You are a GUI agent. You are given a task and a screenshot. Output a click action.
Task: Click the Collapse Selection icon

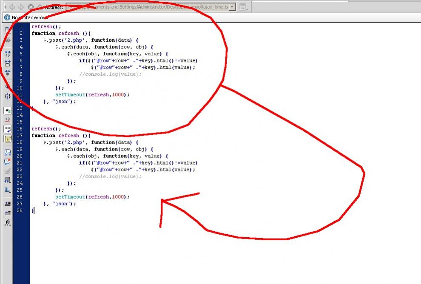click(x=8, y=63)
